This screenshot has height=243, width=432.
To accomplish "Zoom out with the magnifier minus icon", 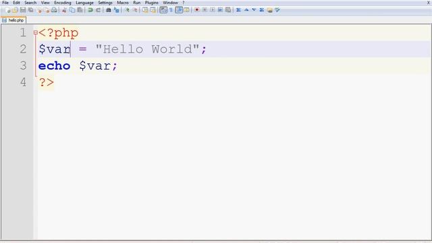I will point(135,10).
